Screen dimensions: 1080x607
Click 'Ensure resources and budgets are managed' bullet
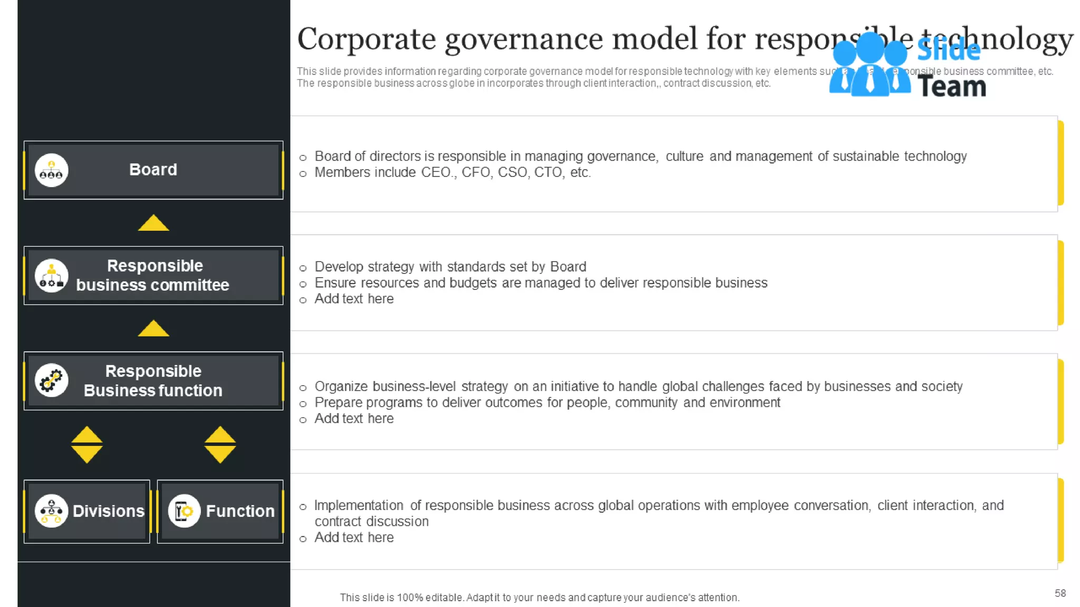tap(541, 283)
